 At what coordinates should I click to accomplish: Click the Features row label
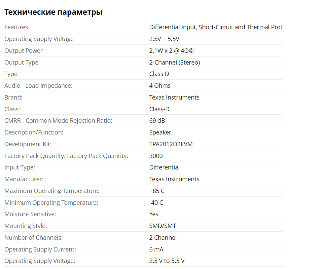(x=16, y=27)
